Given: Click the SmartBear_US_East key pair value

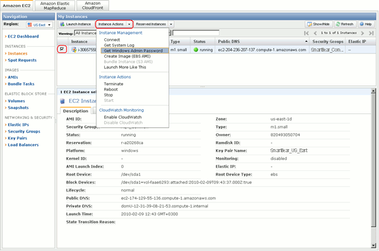Looking at the screenshot, I should [289, 150].
